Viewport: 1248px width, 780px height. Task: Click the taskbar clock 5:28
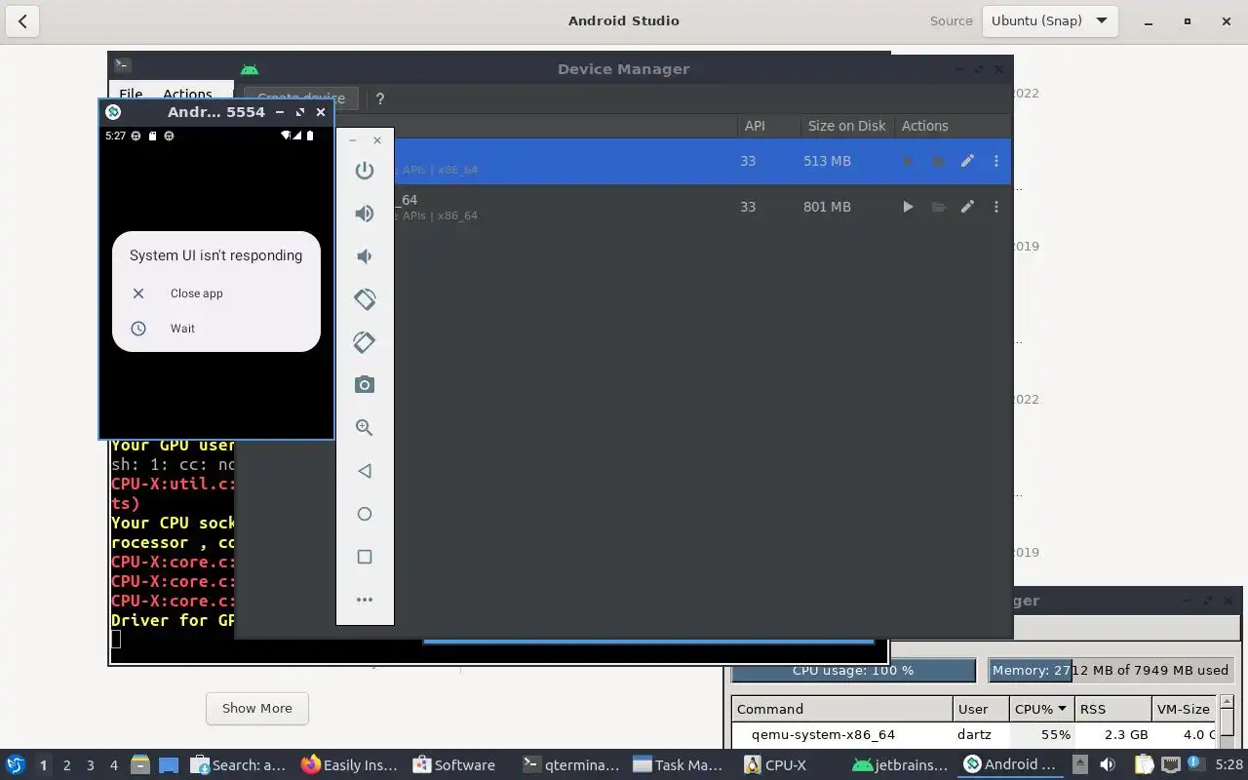1228,765
